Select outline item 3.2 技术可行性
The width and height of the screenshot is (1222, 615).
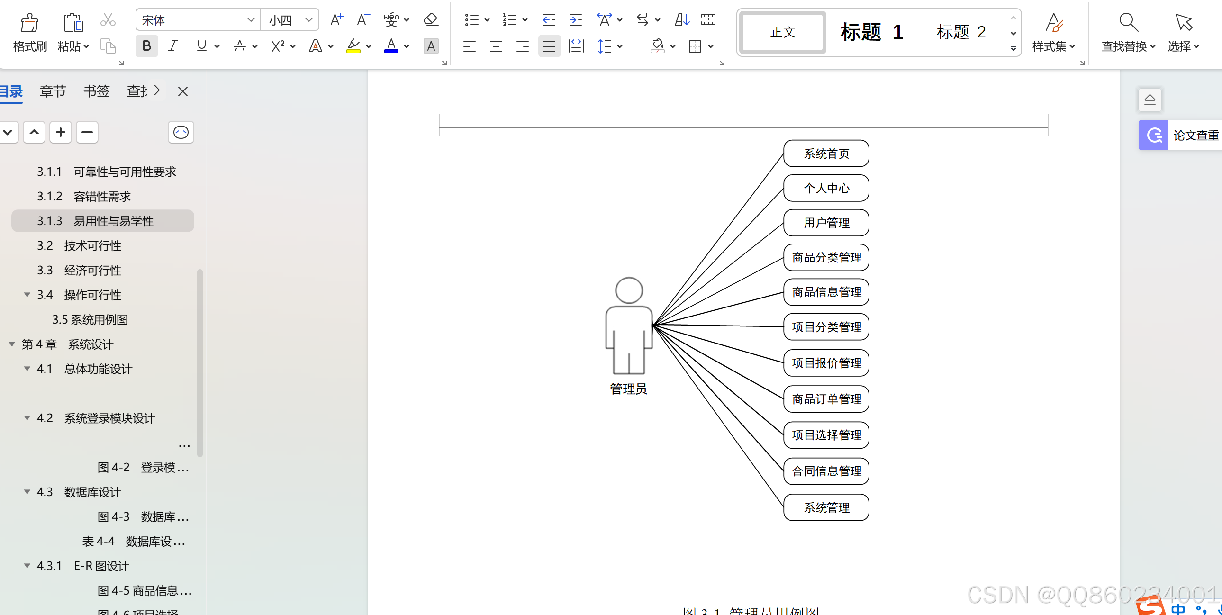tap(92, 246)
